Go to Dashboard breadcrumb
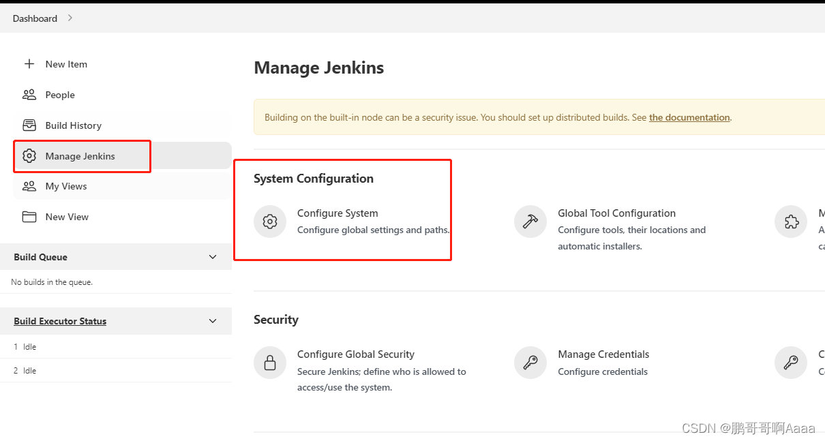 click(x=35, y=18)
